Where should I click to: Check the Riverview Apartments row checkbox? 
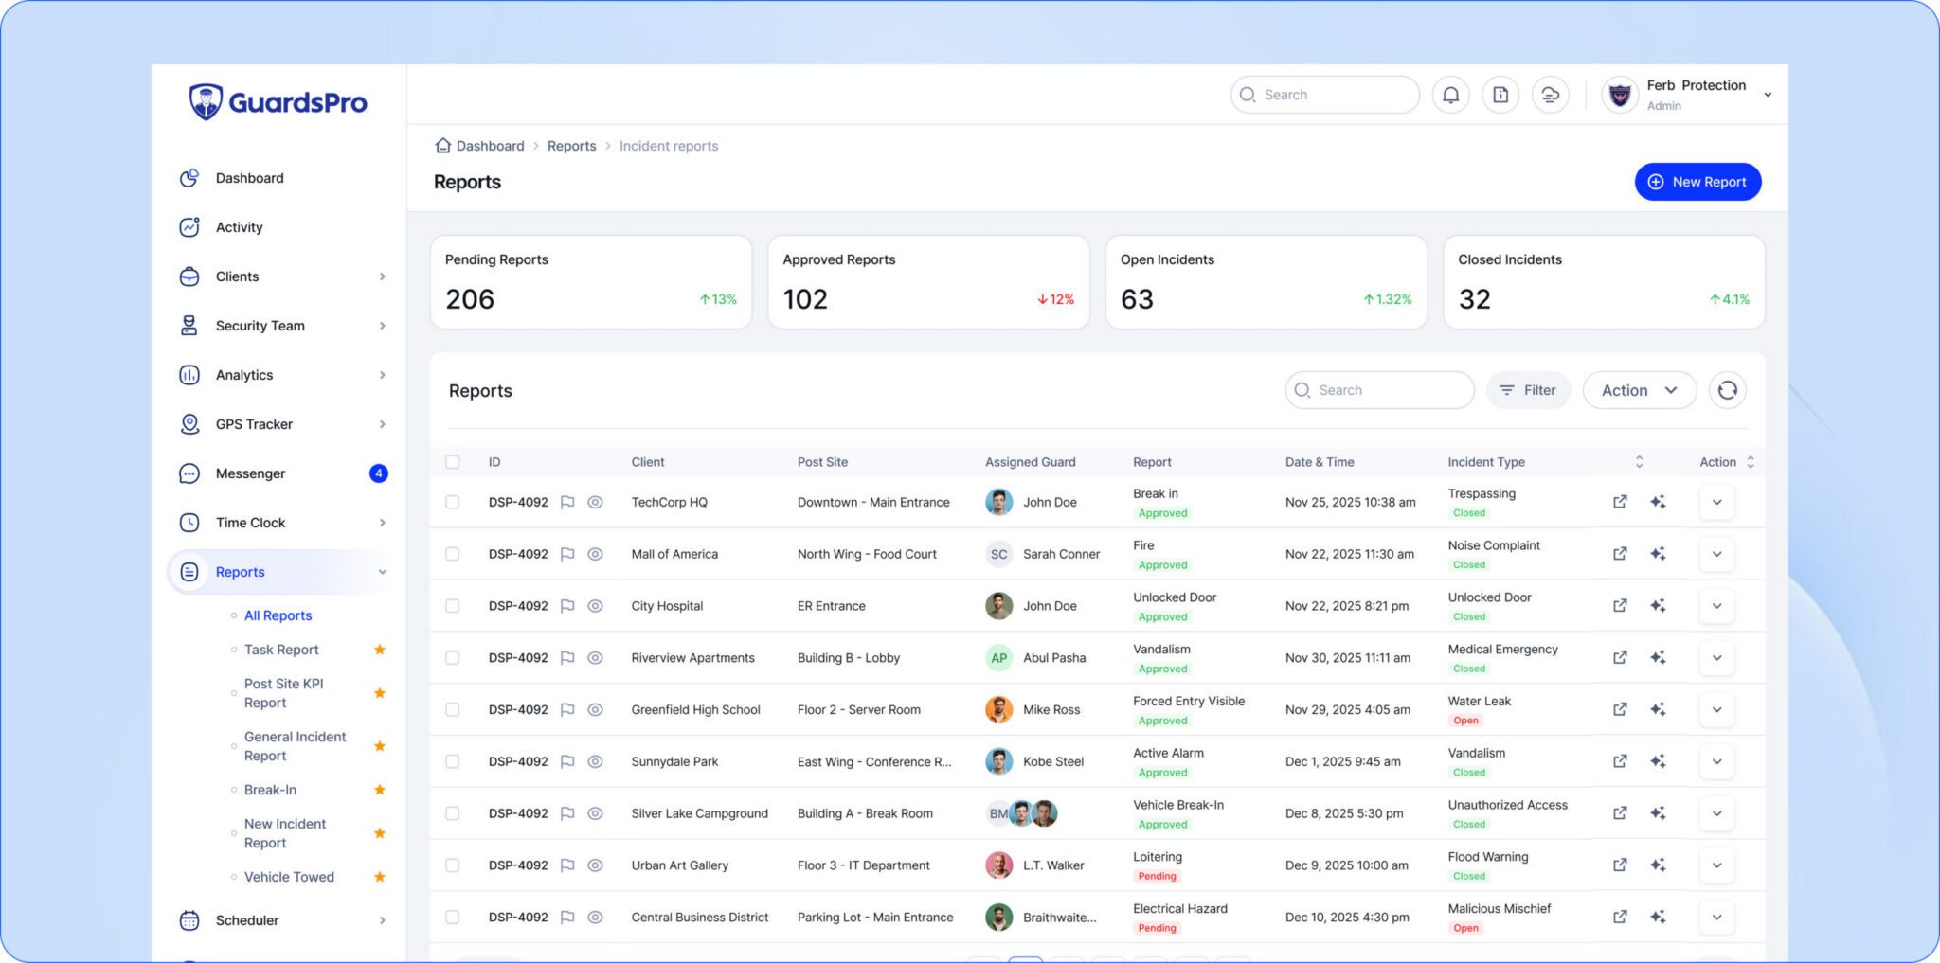453,658
